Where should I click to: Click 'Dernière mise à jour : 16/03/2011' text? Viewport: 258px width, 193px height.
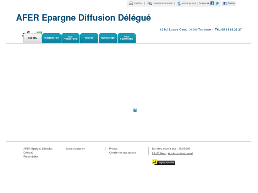(x=172, y=149)
